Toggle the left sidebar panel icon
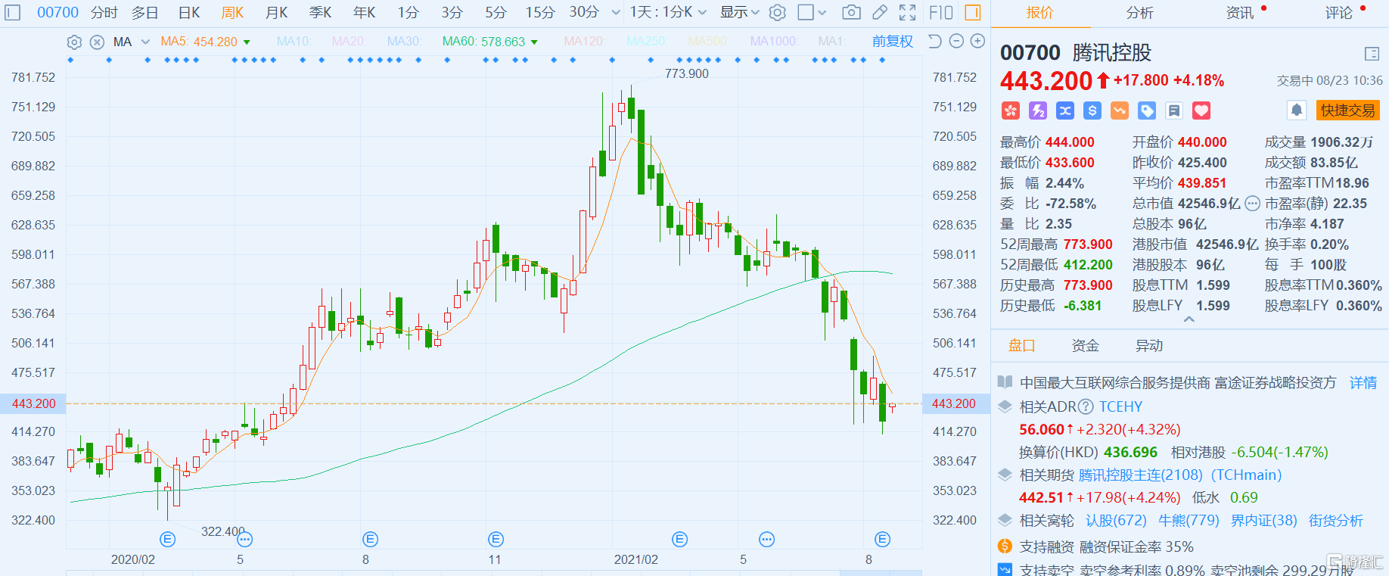This screenshot has width=1389, height=576. 13,12
